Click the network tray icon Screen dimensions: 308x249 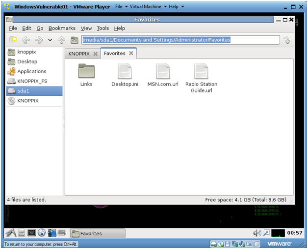coord(266,233)
